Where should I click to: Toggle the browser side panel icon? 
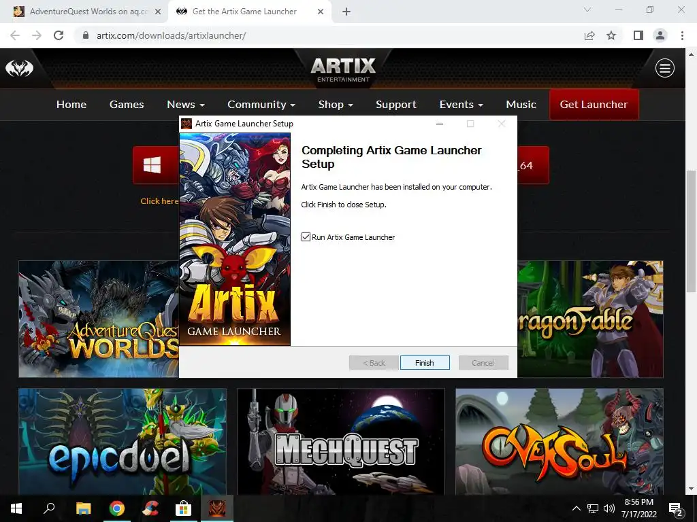[x=638, y=35]
